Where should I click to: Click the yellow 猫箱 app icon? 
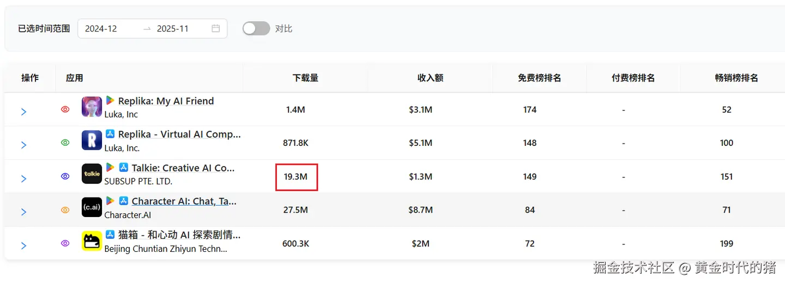92,241
